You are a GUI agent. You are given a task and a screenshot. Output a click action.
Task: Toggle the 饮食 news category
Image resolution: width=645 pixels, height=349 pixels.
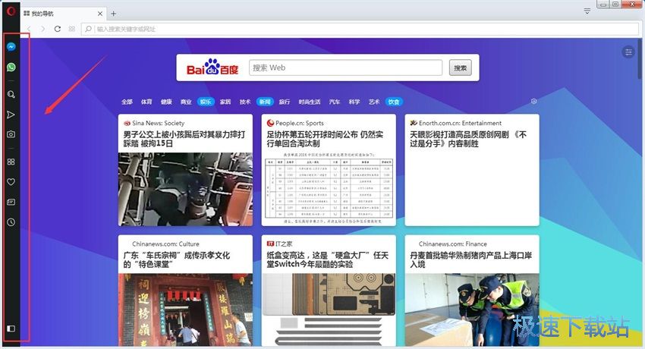coord(394,102)
